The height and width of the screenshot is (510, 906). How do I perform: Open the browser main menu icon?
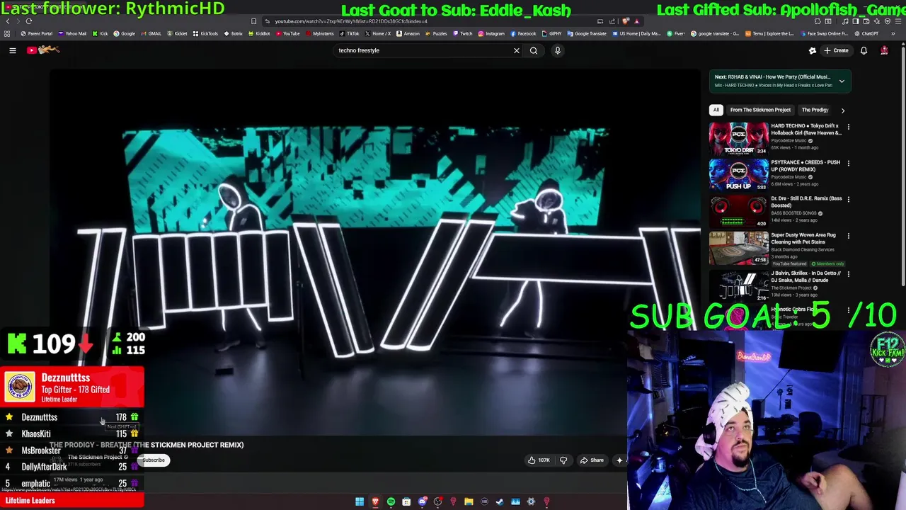point(898,21)
